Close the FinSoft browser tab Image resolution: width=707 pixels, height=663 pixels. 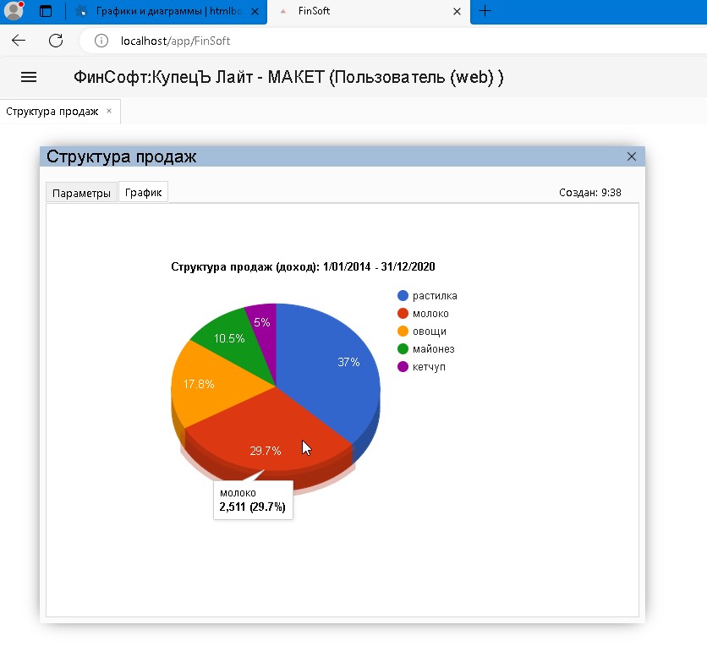coord(457,12)
